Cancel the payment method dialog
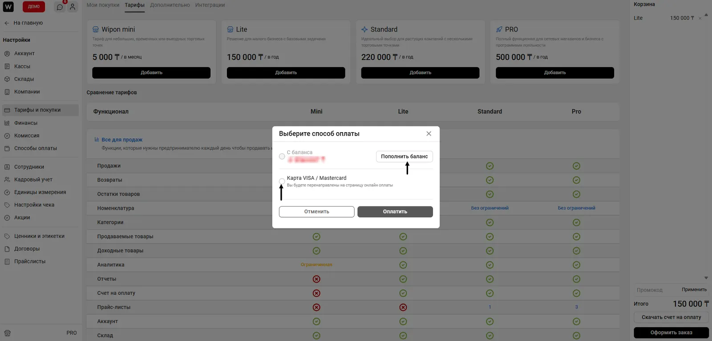712x341 pixels. [x=316, y=211]
